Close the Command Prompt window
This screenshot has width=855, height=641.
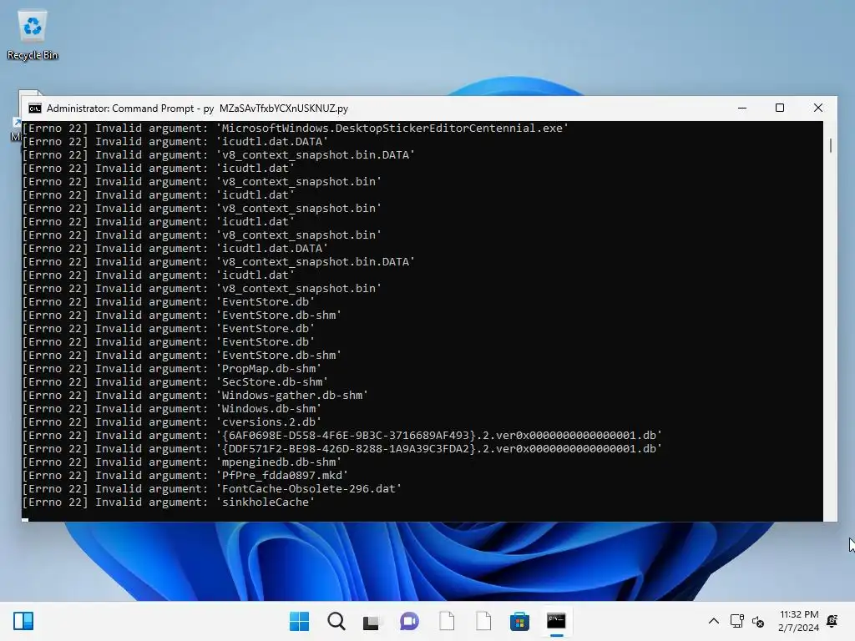[x=818, y=108]
